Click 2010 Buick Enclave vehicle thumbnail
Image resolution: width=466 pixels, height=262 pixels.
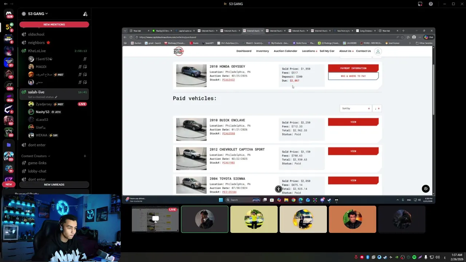click(191, 130)
